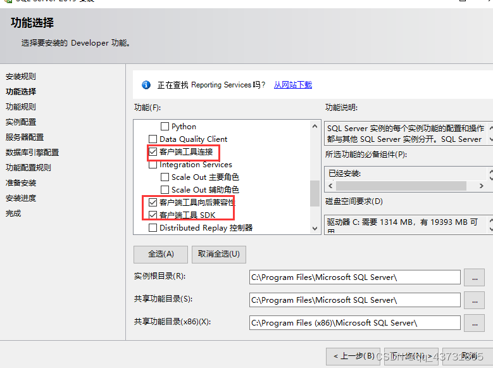This screenshot has height=368, width=493.
Task: Click the left arrow of the prerequisites horizontal scrollbar
Action: tap(330, 186)
